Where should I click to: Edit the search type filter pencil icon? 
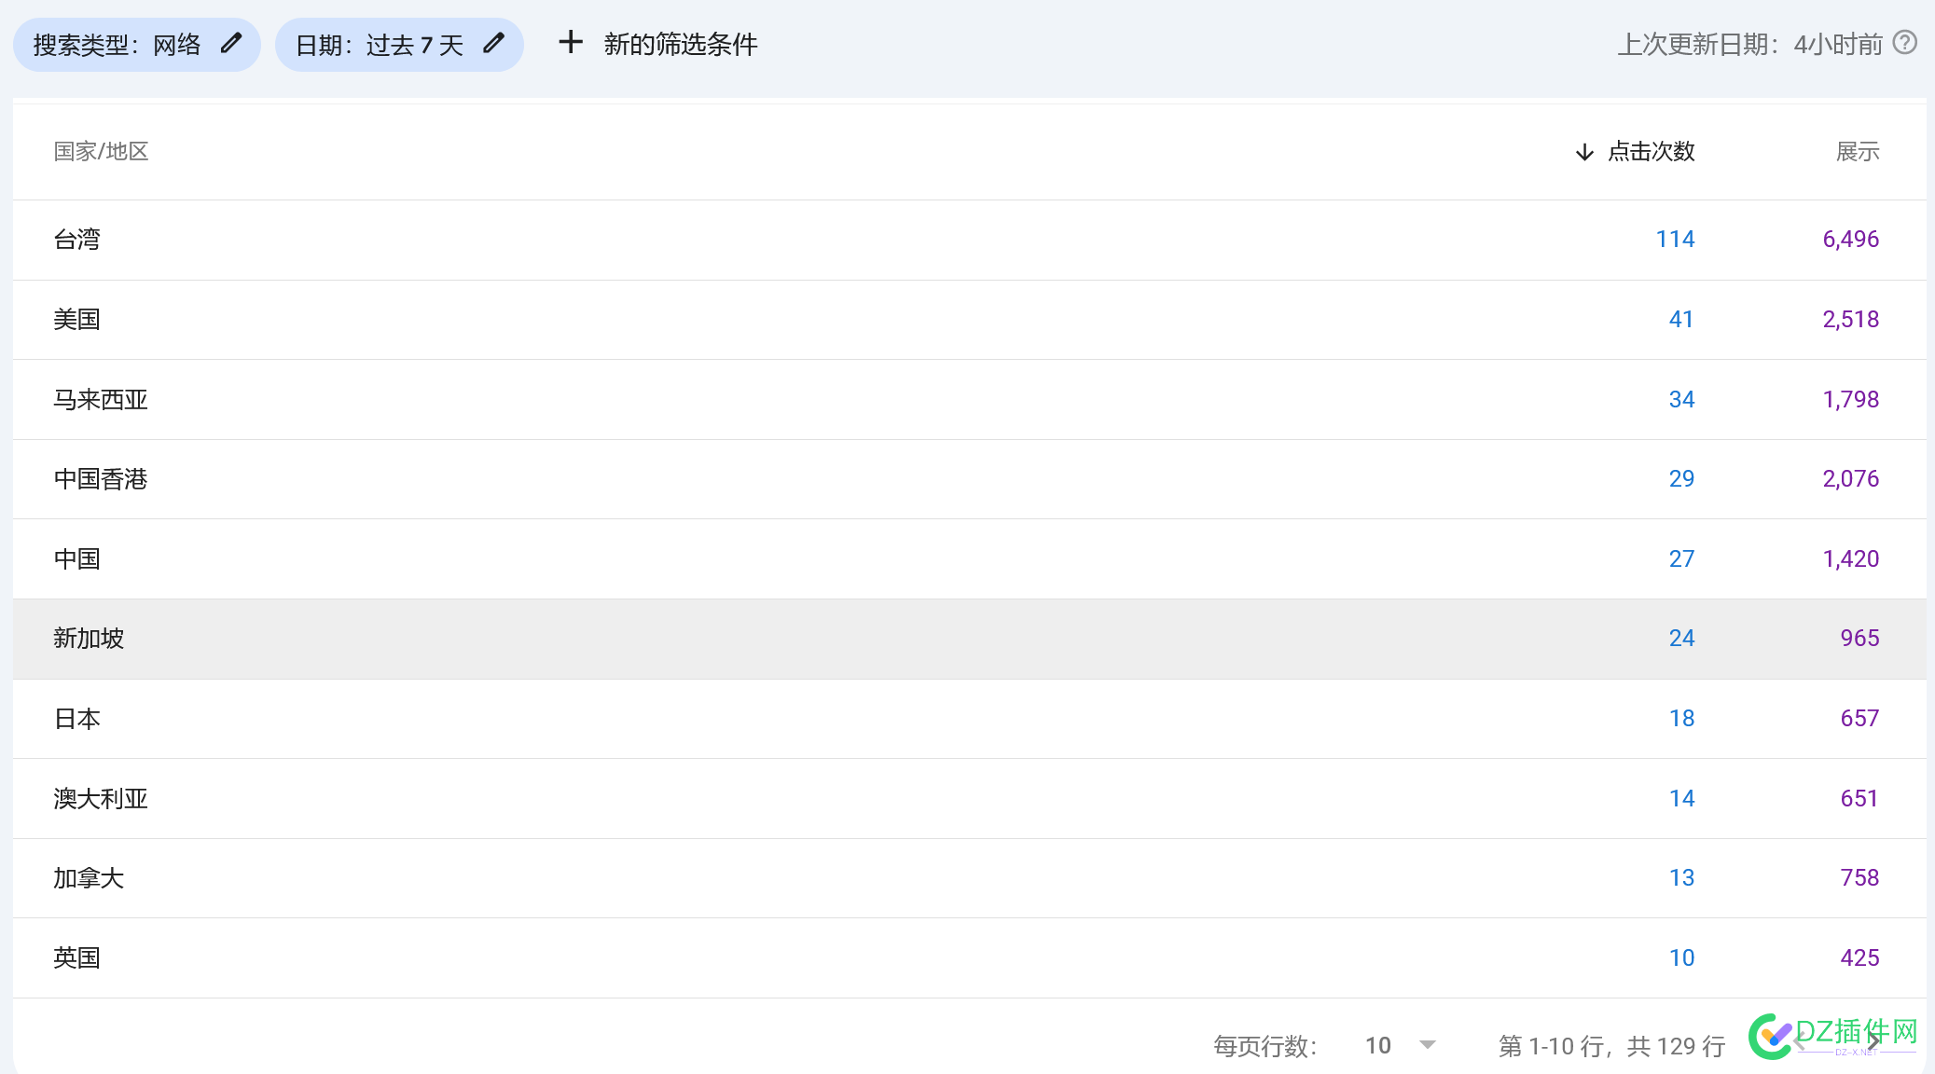231,43
